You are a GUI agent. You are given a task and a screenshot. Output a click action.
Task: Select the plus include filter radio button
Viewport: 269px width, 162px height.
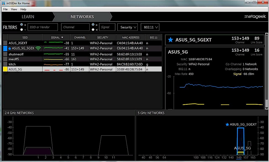click(22, 25)
